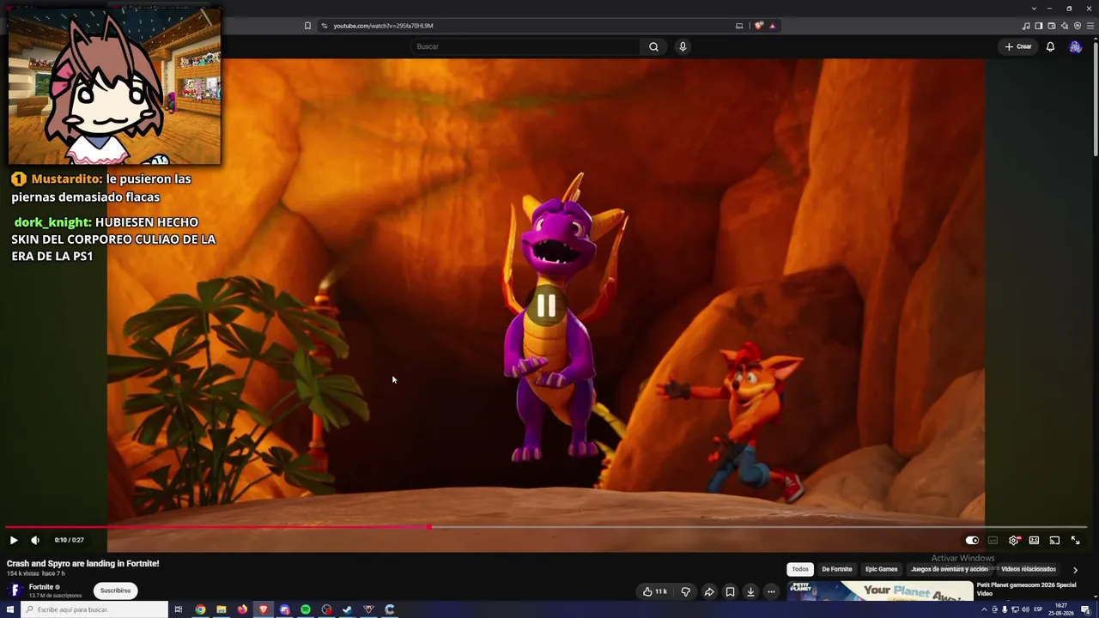This screenshot has height=618, width=1099.
Task: Mute the YouTube video volume
Action: tap(35, 541)
